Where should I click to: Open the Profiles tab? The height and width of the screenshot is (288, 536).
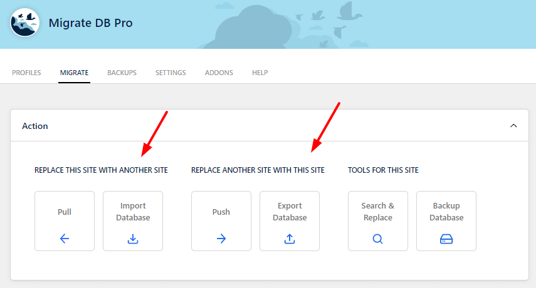[26, 73]
